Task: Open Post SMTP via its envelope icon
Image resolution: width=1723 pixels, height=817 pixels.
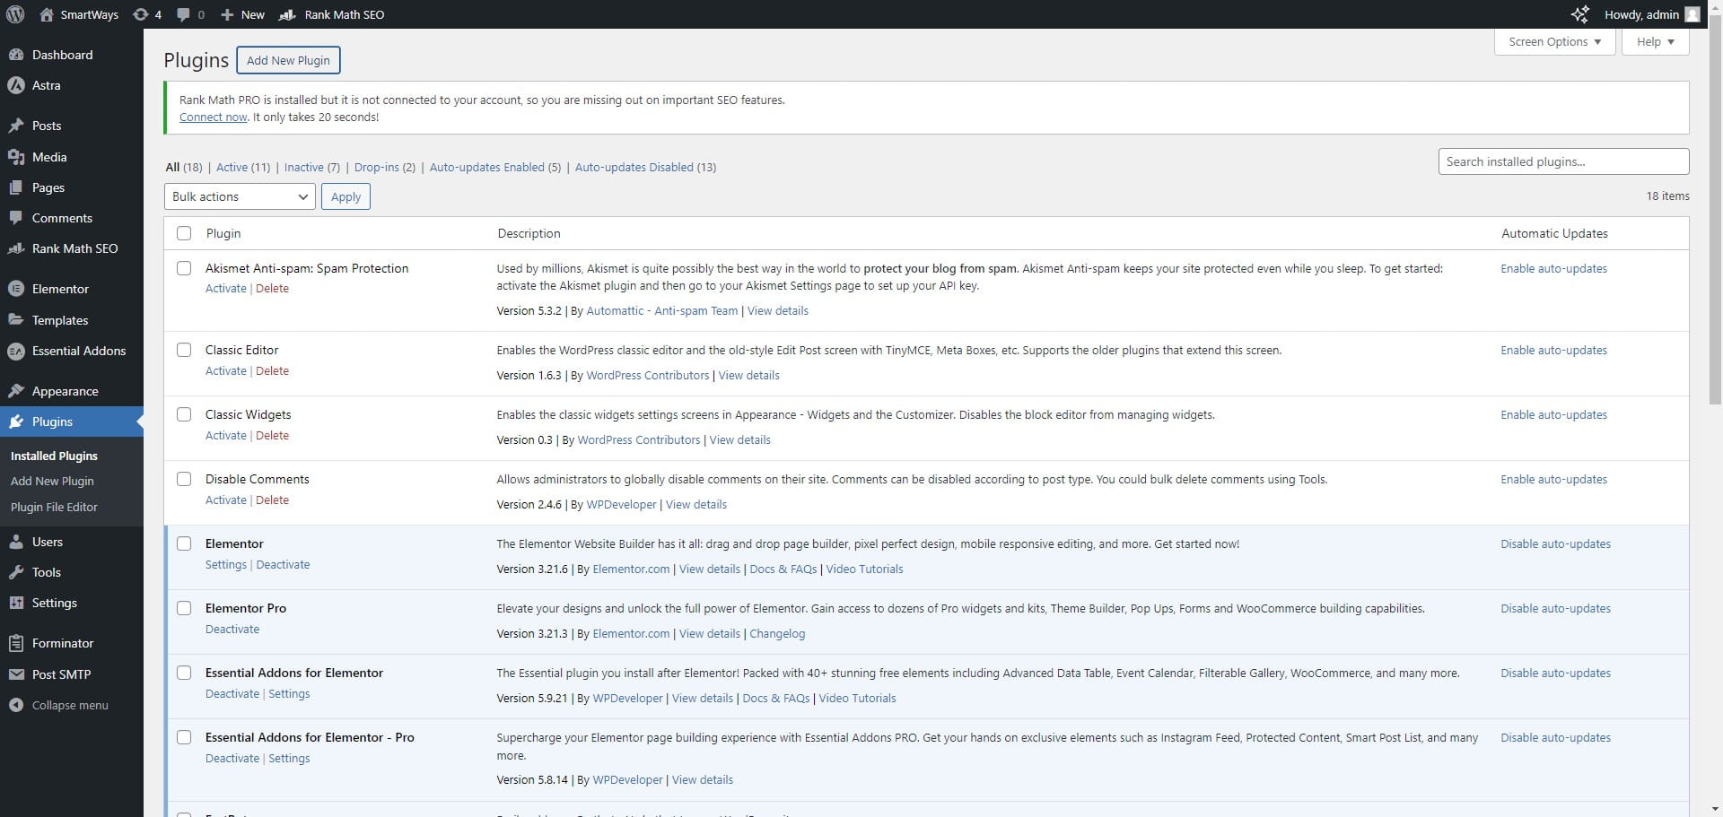Action: (x=16, y=674)
